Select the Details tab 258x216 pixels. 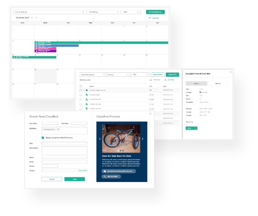coord(196,84)
